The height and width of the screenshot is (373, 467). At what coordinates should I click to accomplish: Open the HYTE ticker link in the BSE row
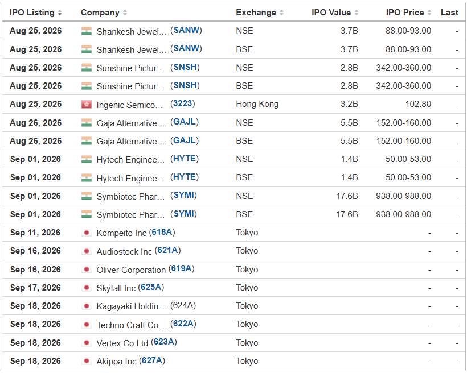tap(185, 177)
